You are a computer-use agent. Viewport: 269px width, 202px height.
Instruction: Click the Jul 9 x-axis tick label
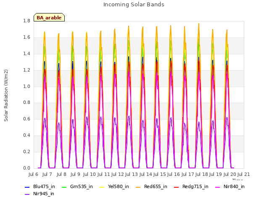tap(75, 174)
